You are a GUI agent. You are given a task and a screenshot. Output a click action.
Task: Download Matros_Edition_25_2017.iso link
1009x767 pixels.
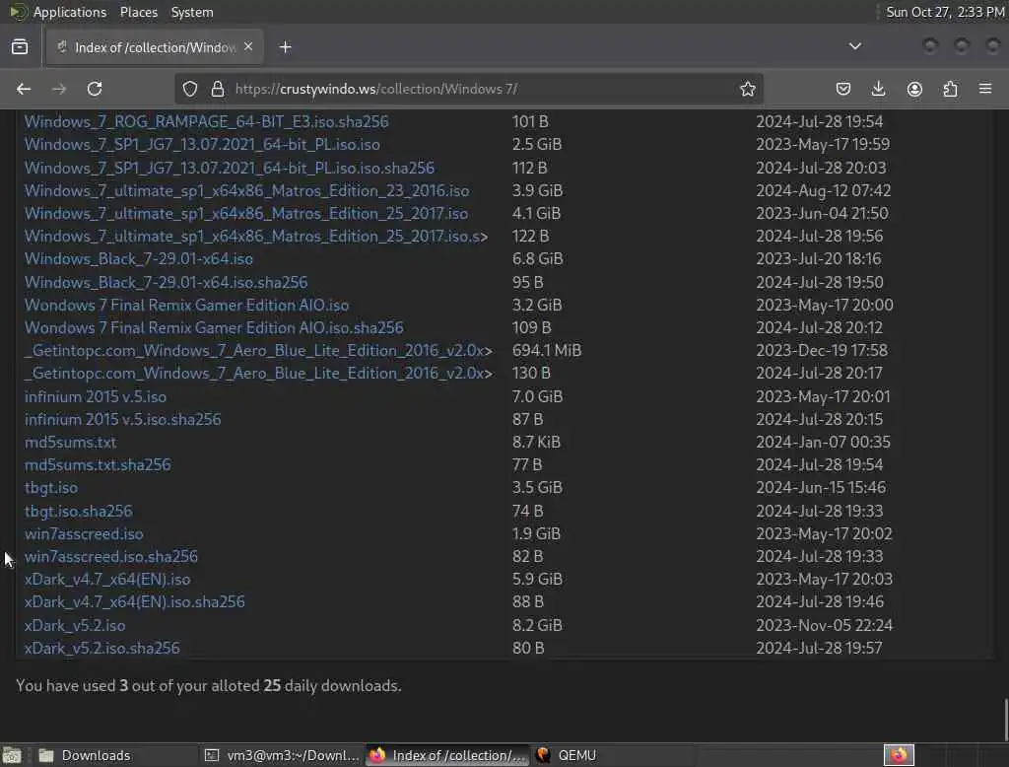[x=245, y=213]
